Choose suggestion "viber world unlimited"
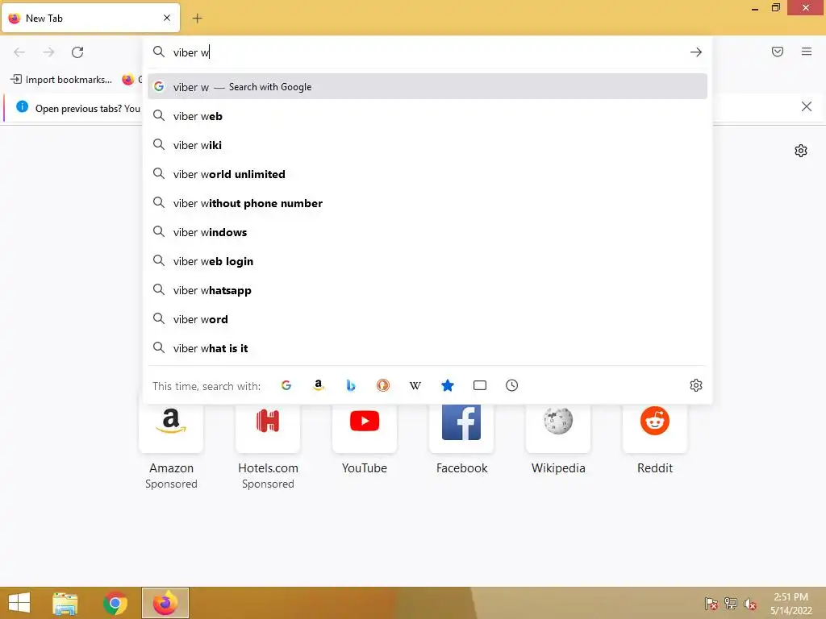Screen dimensions: 826x619 (x=428, y=174)
